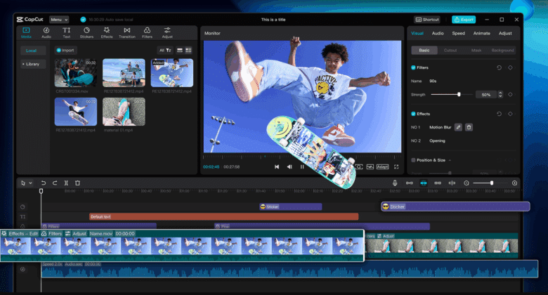
Task: Enable the Position & Size checkbox
Action: point(412,160)
